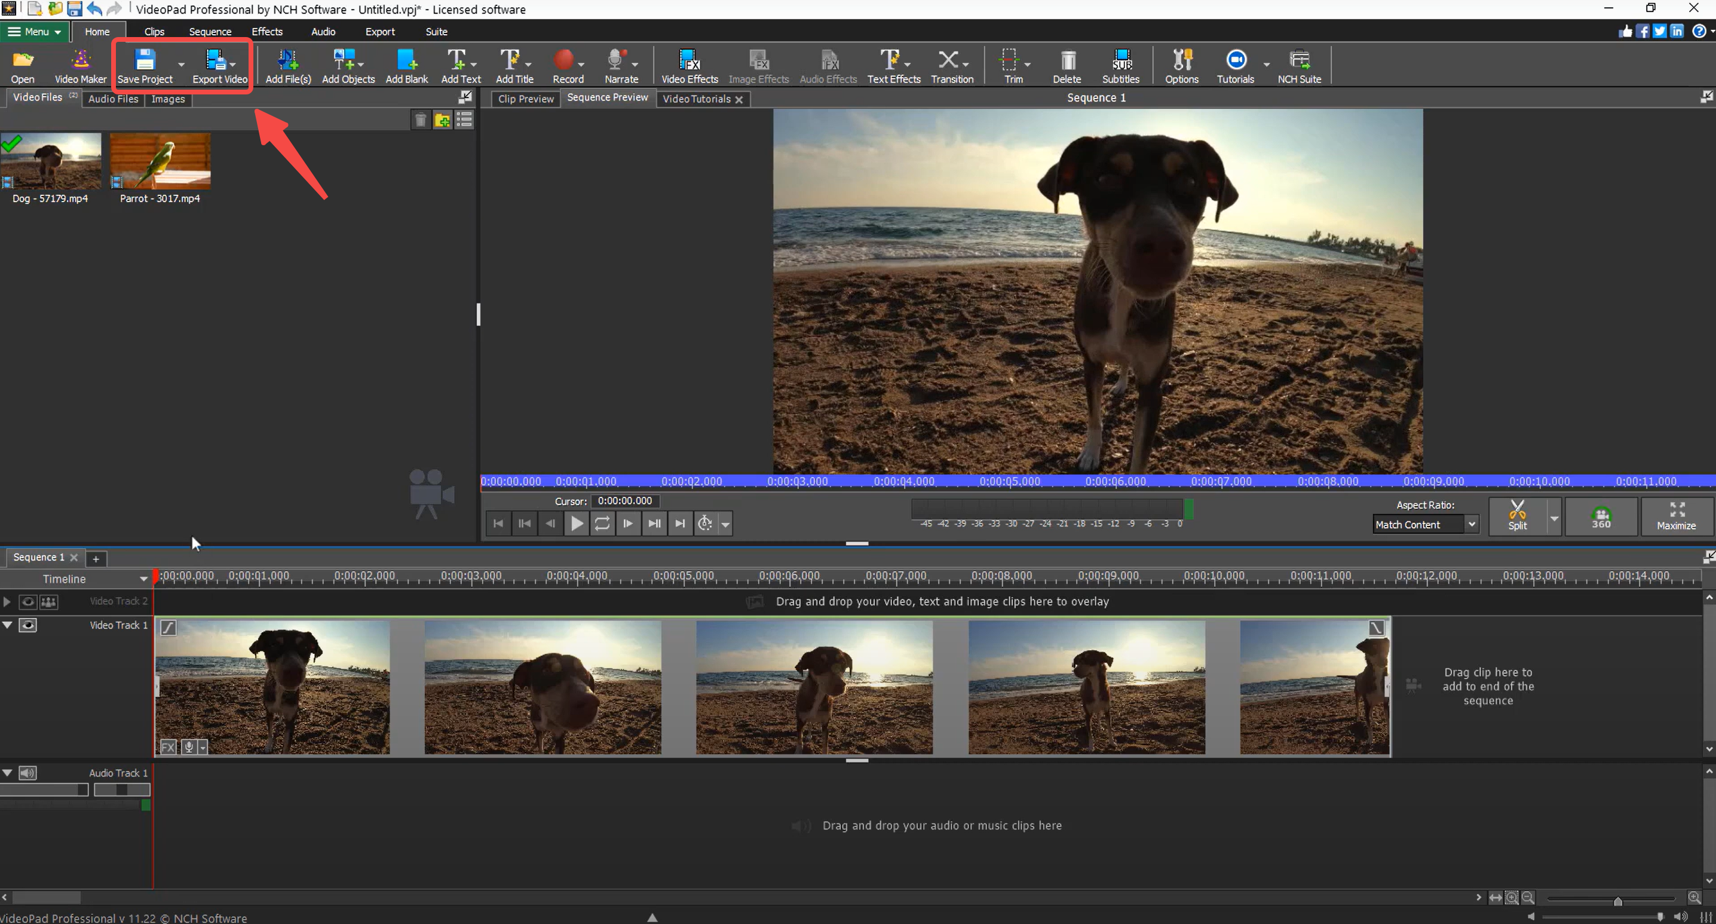This screenshot has height=924, width=1716.
Task: Switch to the Audio Files tab
Action: click(114, 99)
